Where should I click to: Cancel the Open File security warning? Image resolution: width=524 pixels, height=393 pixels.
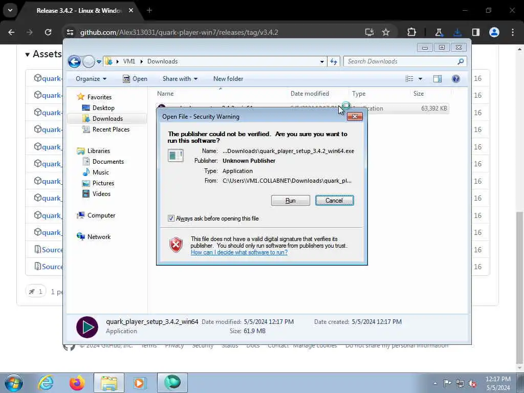pyautogui.click(x=334, y=201)
